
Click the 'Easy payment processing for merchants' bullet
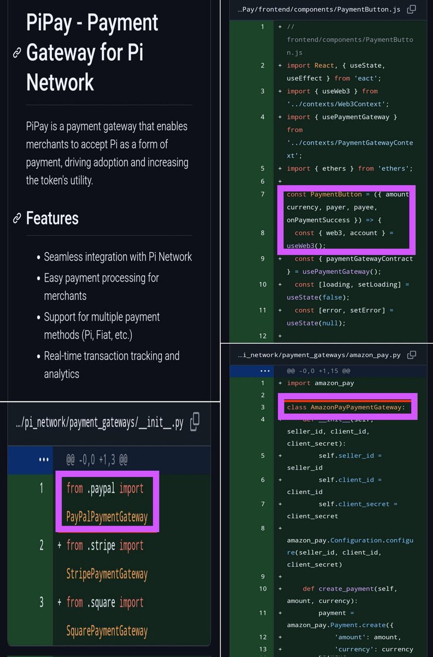pos(101,286)
